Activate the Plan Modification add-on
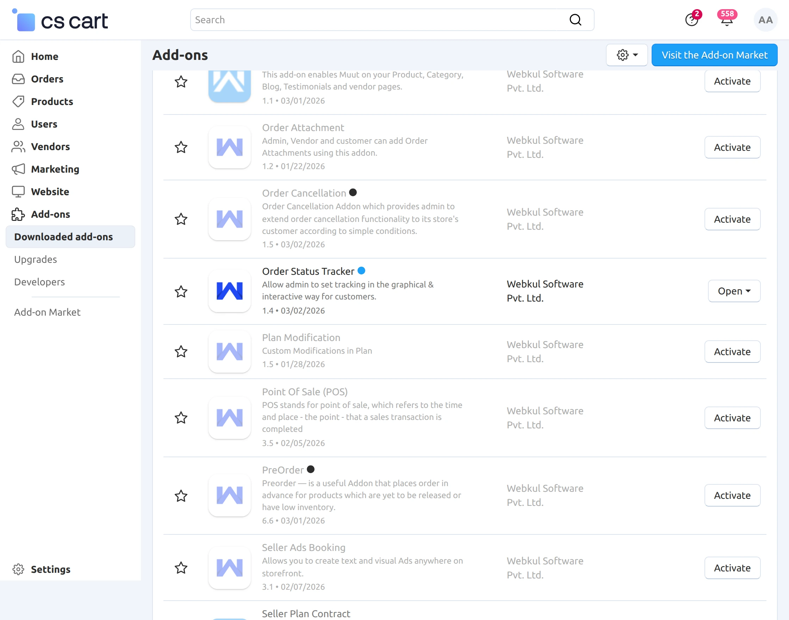The image size is (789, 620). pos(732,351)
